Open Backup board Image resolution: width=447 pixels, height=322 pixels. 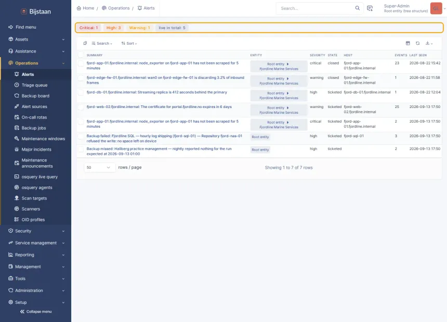(35, 96)
